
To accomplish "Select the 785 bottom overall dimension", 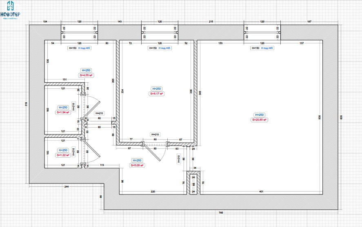I will point(221,213).
